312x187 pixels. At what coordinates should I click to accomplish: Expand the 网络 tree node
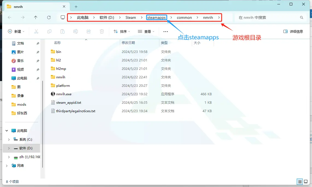coord(7,166)
